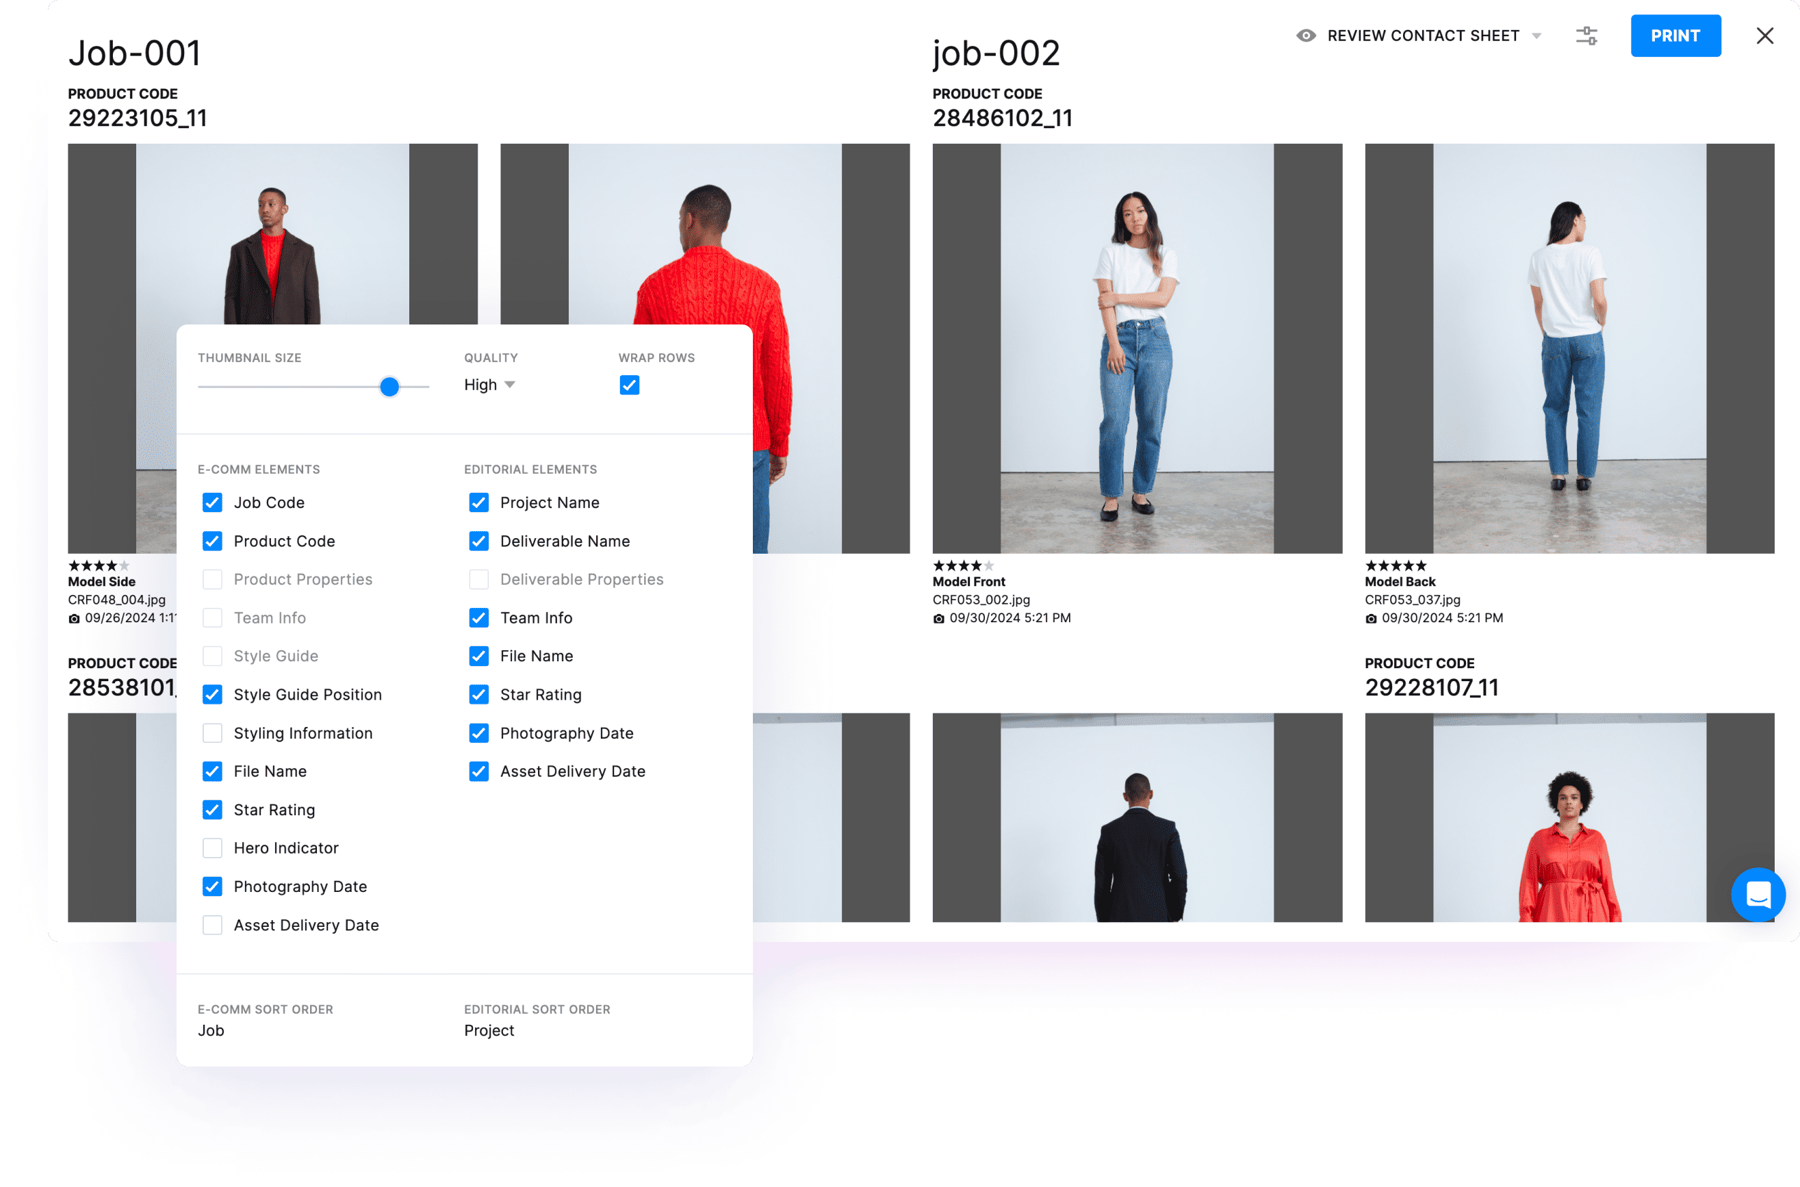Click the Model Back thumbnail image

1565,347
